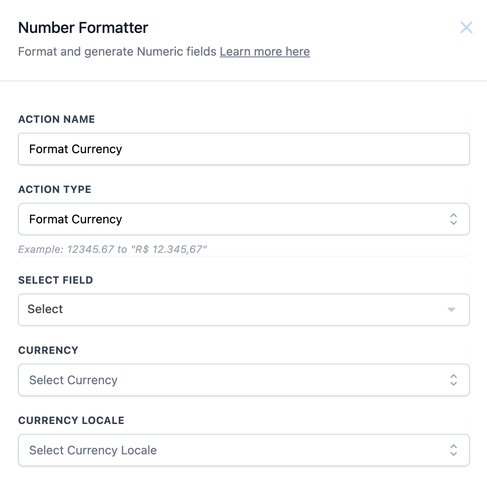Close the Number Formatter dialog
This screenshot has width=487, height=498.
point(466,28)
